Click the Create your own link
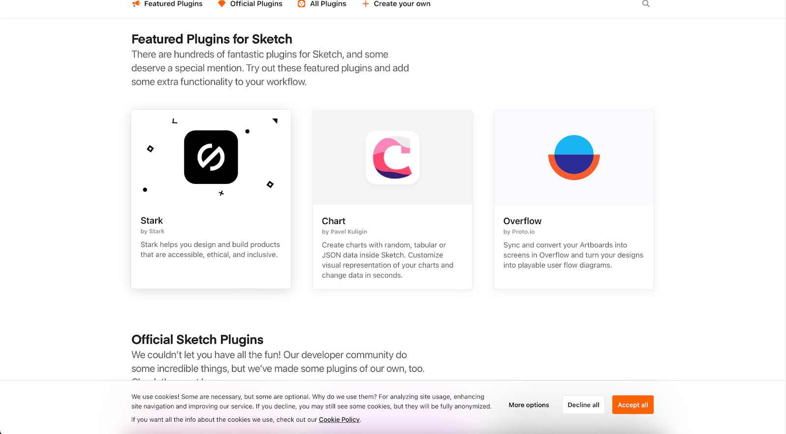Viewport: 786px width, 434px height. point(402,4)
